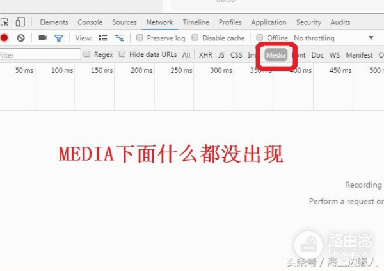Check Hide data URLs checkbox
The image size is (384, 271).
122,54
